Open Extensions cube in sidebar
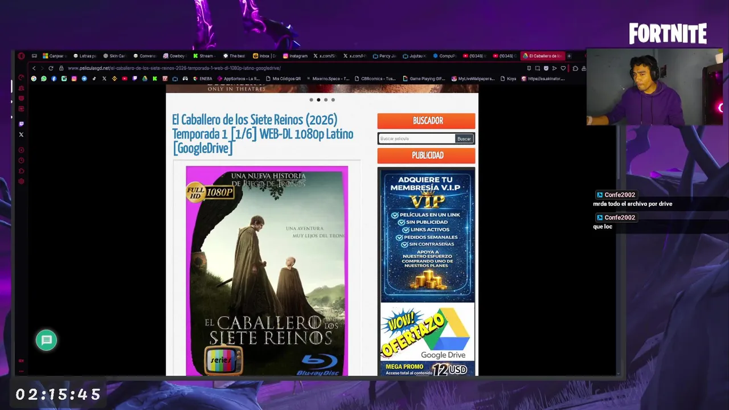 21,171
